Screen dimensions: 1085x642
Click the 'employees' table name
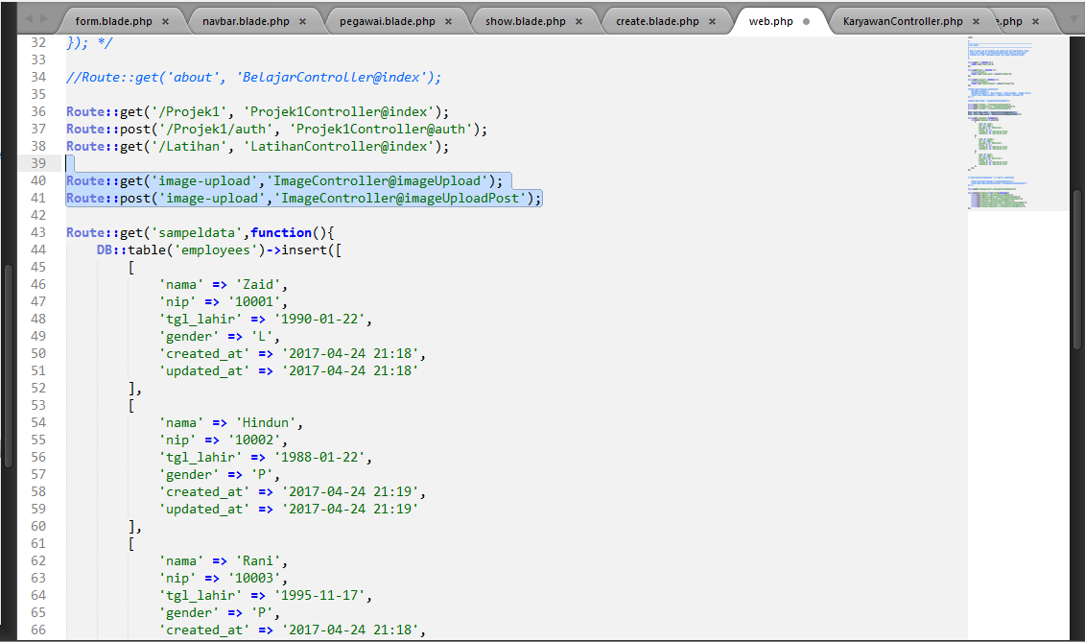pos(215,250)
